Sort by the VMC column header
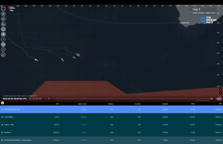 tap(193, 104)
